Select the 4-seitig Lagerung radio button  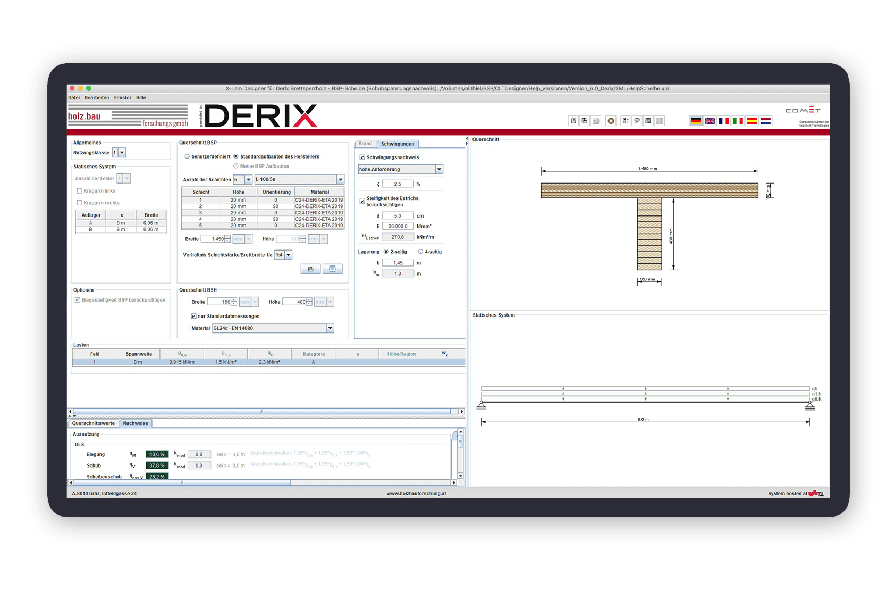[x=420, y=251]
